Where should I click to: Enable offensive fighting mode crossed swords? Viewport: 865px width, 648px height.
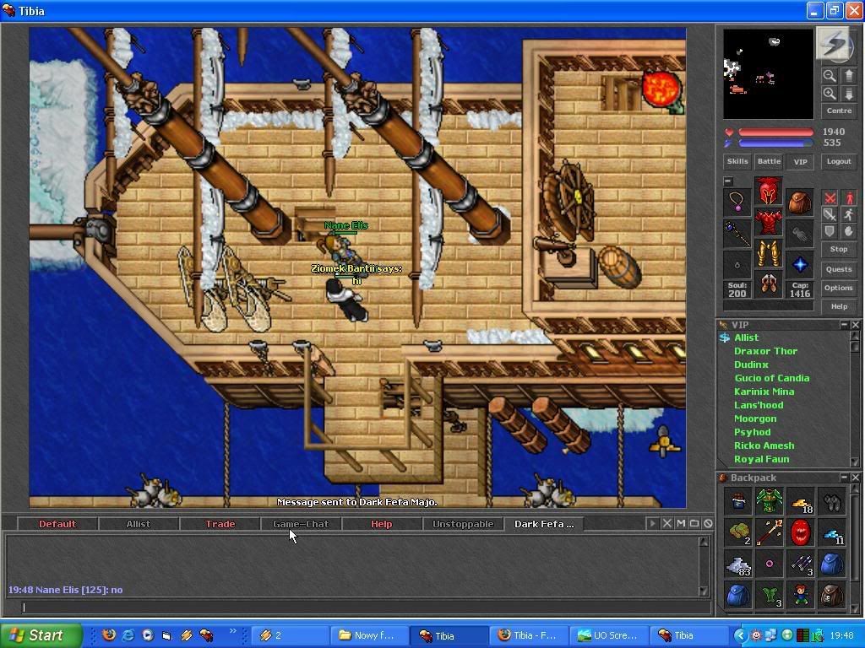click(830, 197)
